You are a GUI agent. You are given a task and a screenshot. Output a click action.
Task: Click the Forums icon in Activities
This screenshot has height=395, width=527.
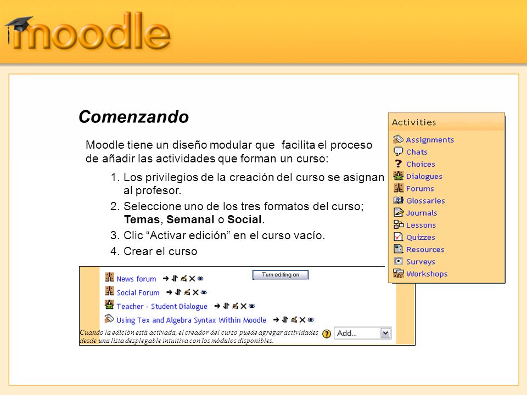point(399,188)
